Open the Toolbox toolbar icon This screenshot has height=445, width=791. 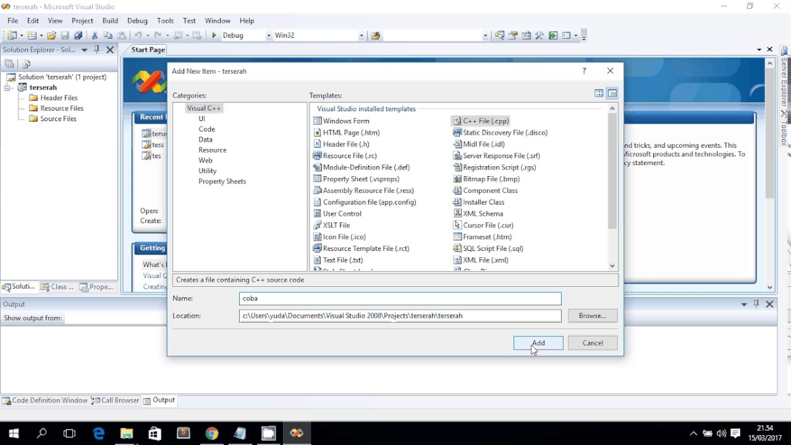pyautogui.click(x=539, y=36)
